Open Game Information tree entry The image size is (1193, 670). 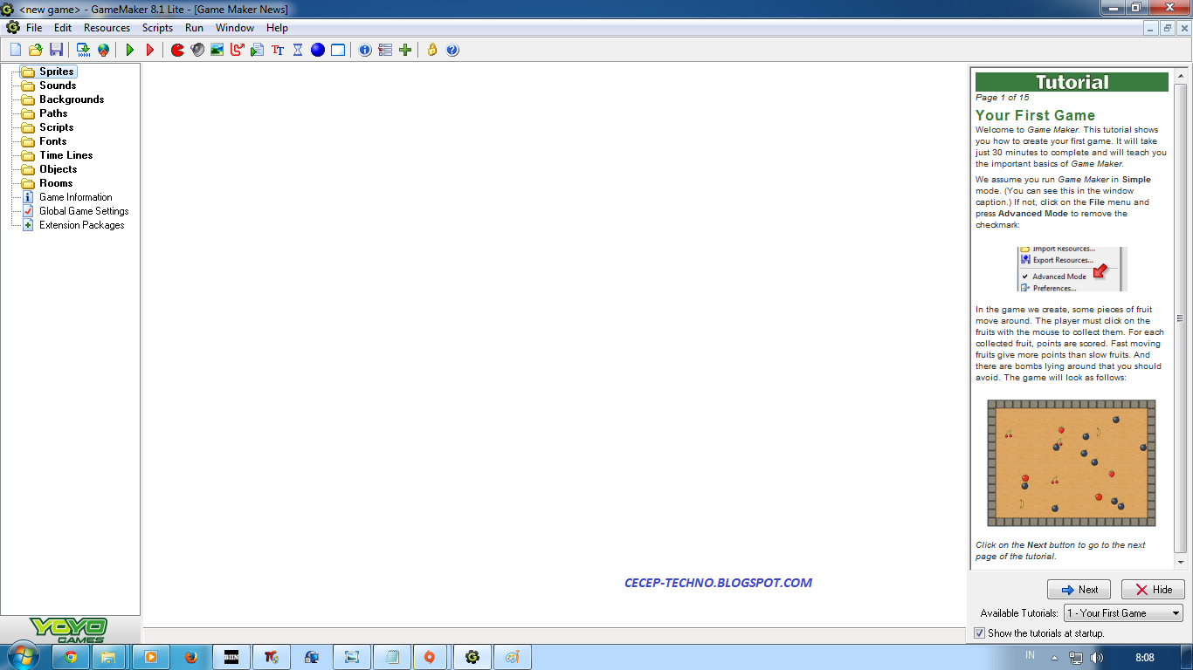coord(75,197)
